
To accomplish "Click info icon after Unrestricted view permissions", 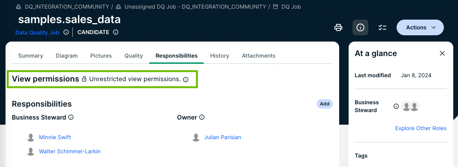I will (186, 80).
